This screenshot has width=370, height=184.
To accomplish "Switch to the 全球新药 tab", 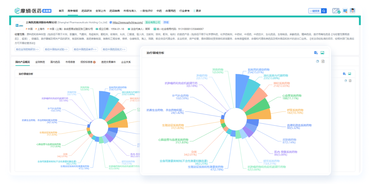I will tap(40, 62).
